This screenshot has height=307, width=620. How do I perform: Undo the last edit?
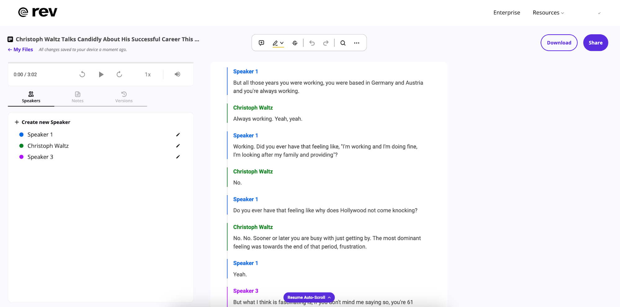click(x=312, y=43)
